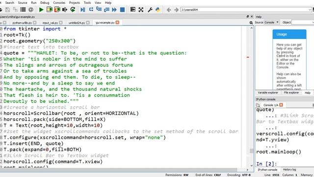Close the Console 1/A tab
This screenshot has height=177, width=314.
pos(281,105)
